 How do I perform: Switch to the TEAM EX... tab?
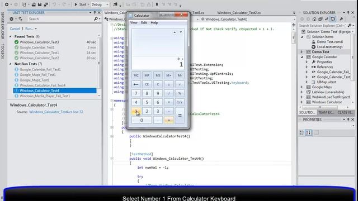(x=326, y=112)
